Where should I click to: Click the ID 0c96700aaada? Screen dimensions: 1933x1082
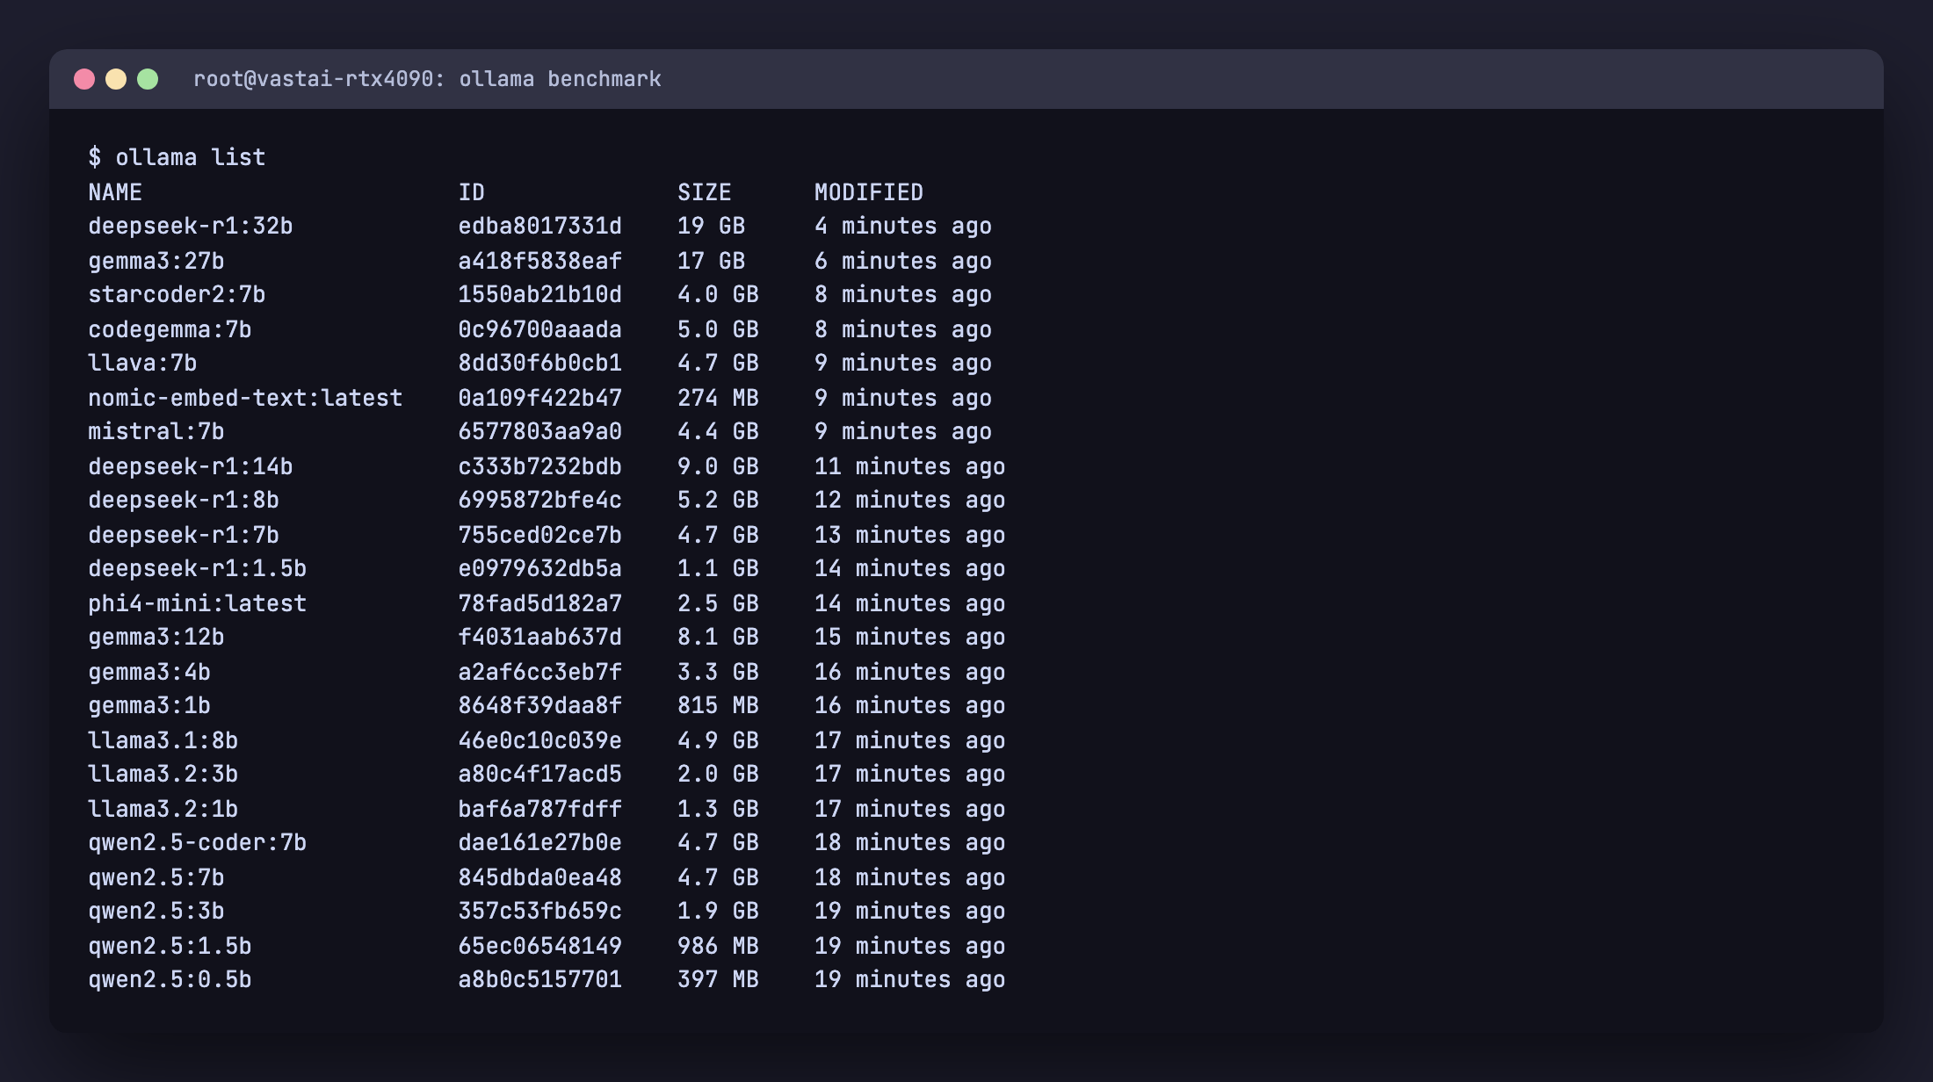point(540,329)
